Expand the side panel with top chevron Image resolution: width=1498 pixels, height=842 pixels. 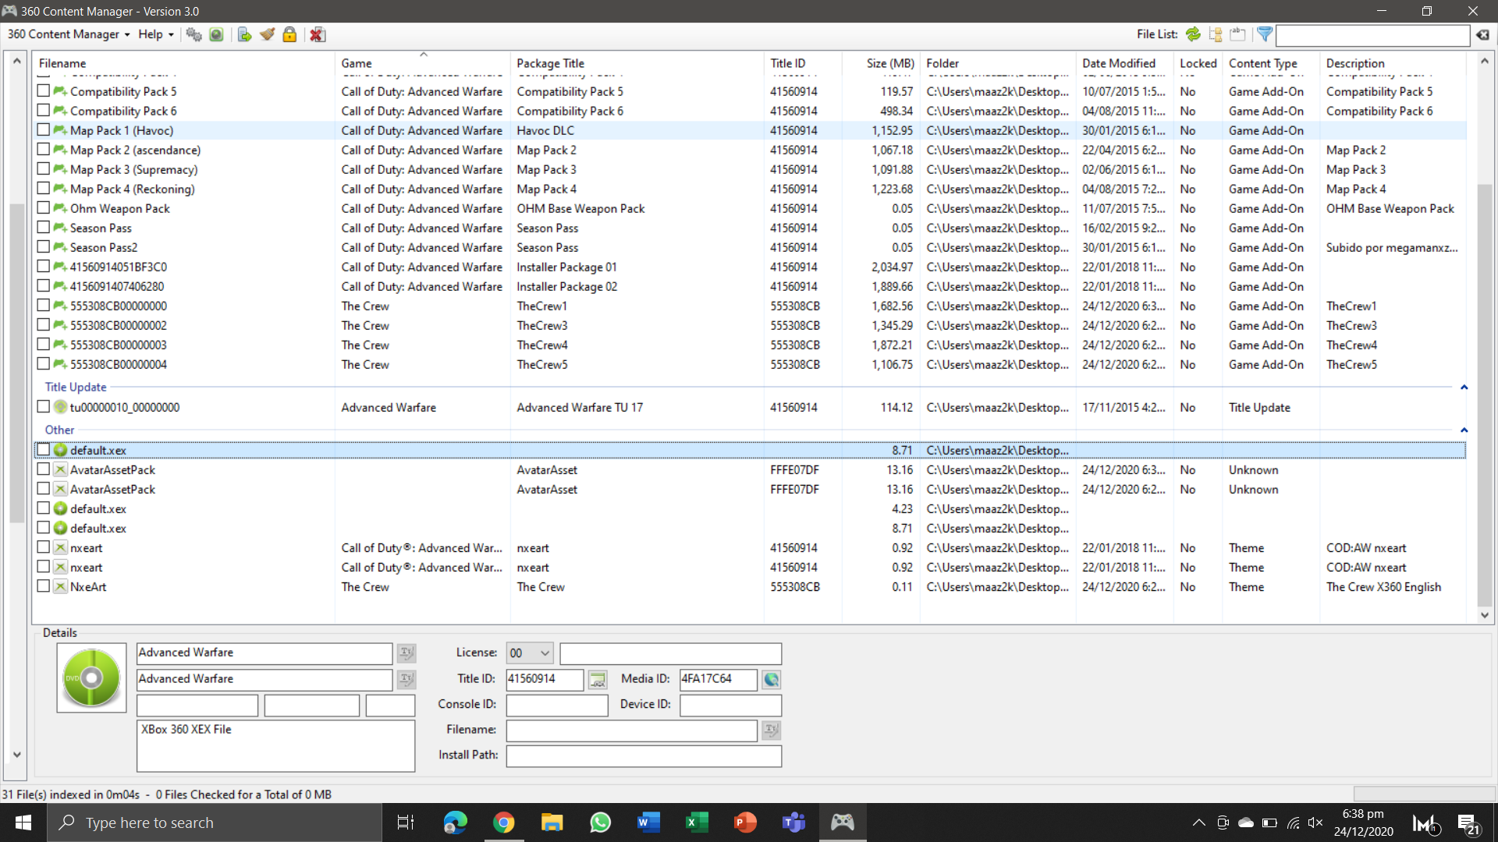click(x=16, y=61)
